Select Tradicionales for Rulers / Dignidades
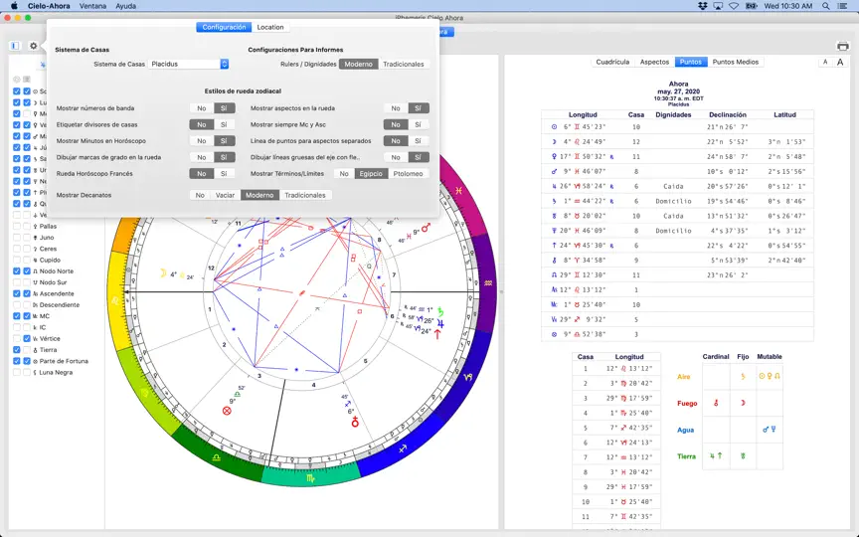This screenshot has height=537, width=859. (404, 64)
